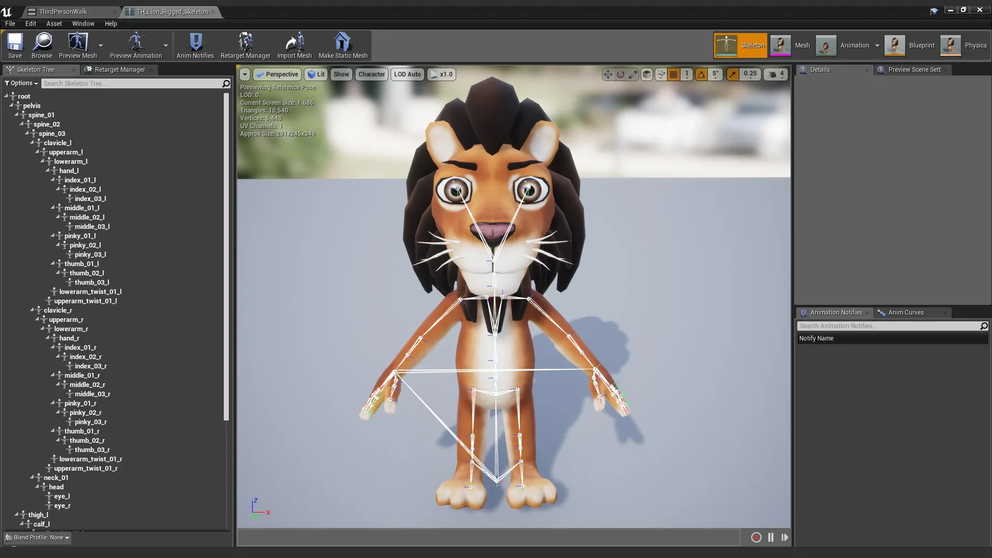
Task: Open the Options filter dropdown in Skeleton Tree
Action: tap(22, 83)
